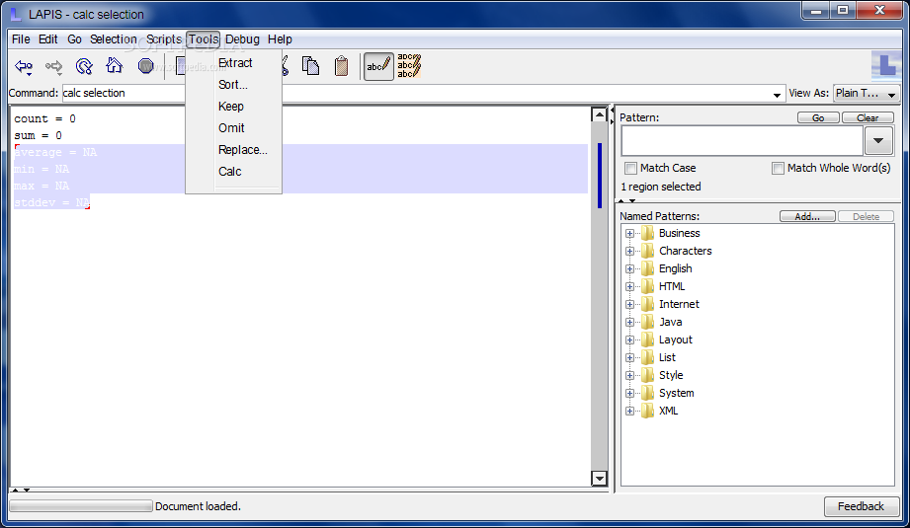The image size is (910, 528).
Task: Click the Copy toolbar icon
Action: (310, 66)
